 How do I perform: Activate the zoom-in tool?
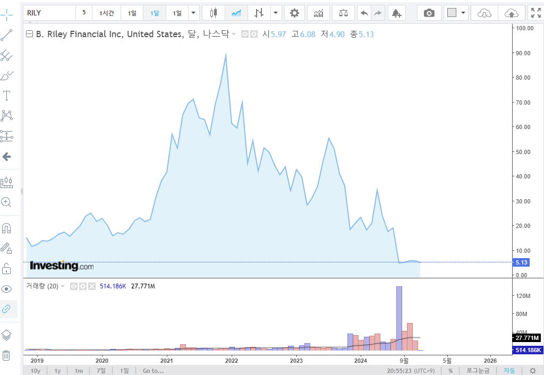6,202
